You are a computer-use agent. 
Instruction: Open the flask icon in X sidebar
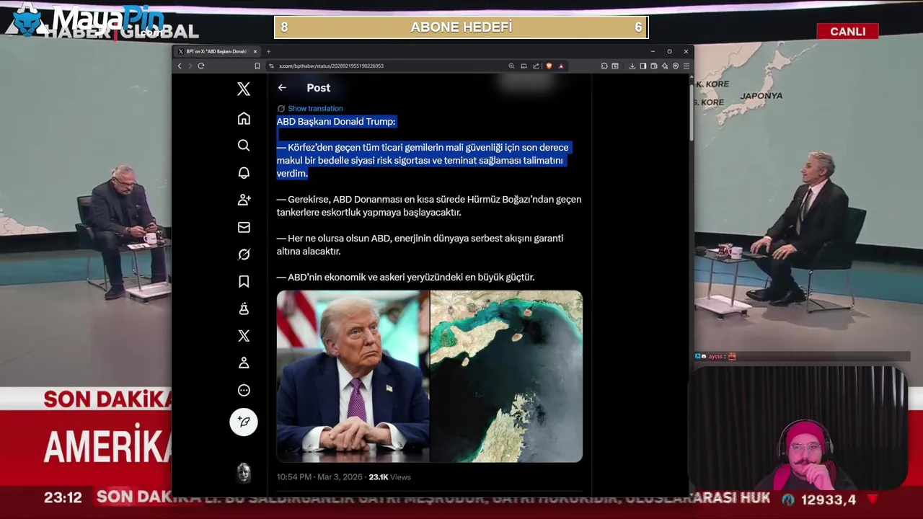click(x=244, y=309)
